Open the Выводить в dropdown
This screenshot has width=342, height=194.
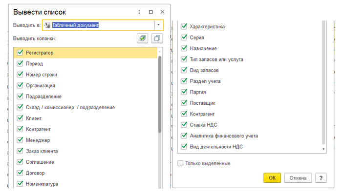pos(159,25)
